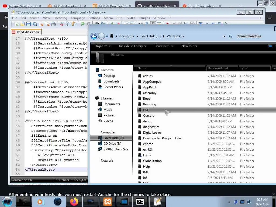Click the Cut scissors icon in Notepad++
The image size is (276, 207).
61,24
